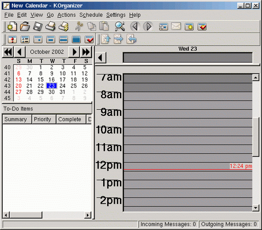Open the Actions menu
Image resolution: width=262 pixels, height=230 pixels.
tap(67, 15)
